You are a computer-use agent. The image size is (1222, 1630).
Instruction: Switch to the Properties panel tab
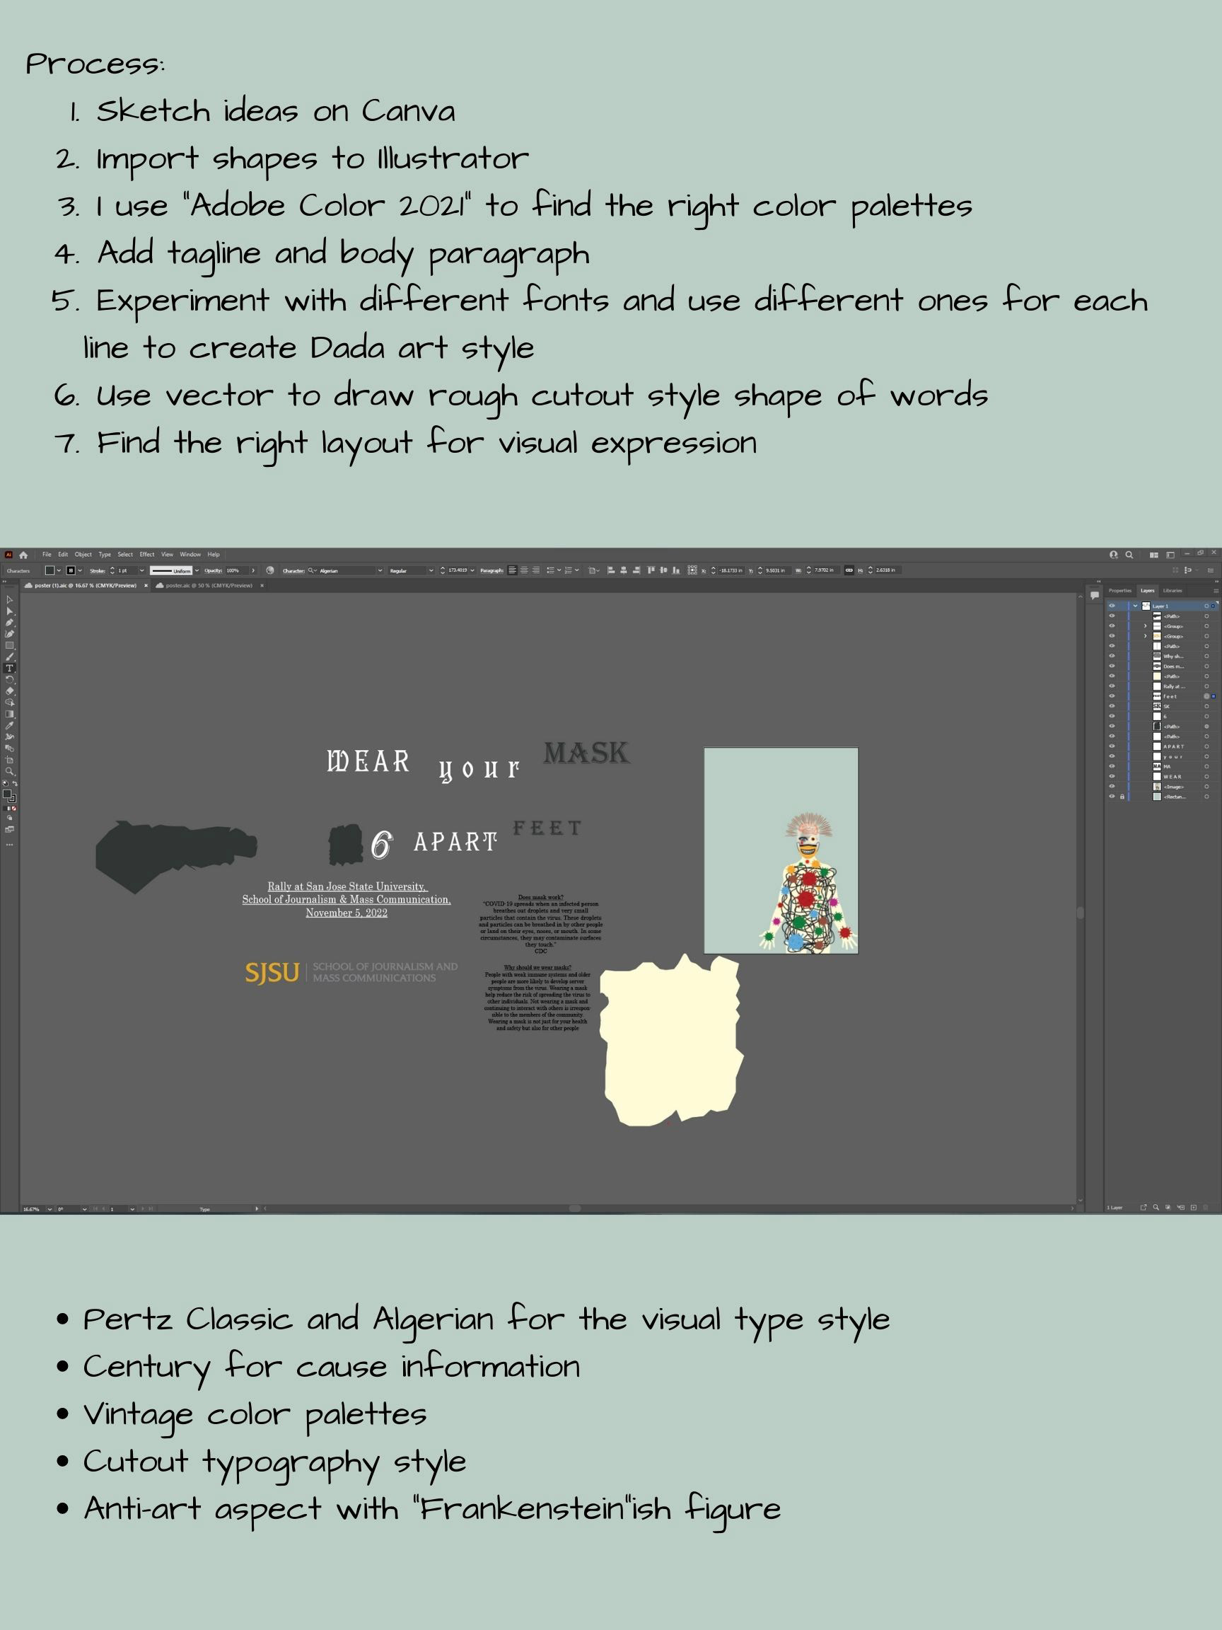tap(1121, 591)
